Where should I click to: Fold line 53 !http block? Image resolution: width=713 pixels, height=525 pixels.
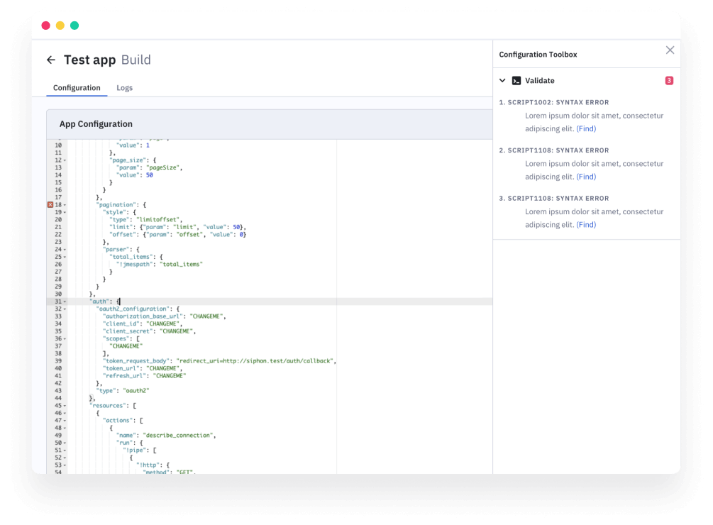pos(65,465)
